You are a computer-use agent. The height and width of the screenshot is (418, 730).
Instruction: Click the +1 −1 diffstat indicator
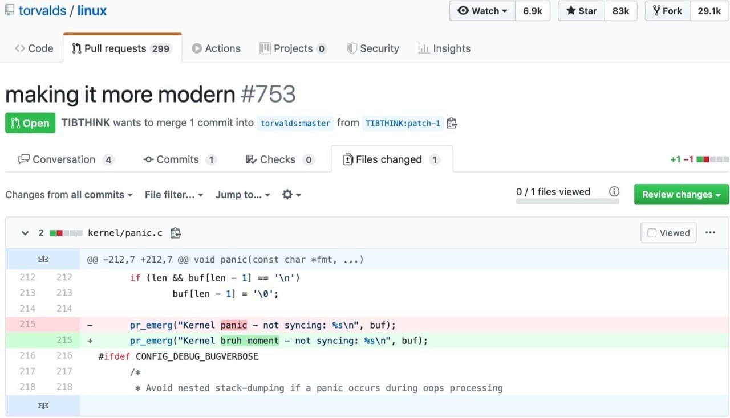700,159
